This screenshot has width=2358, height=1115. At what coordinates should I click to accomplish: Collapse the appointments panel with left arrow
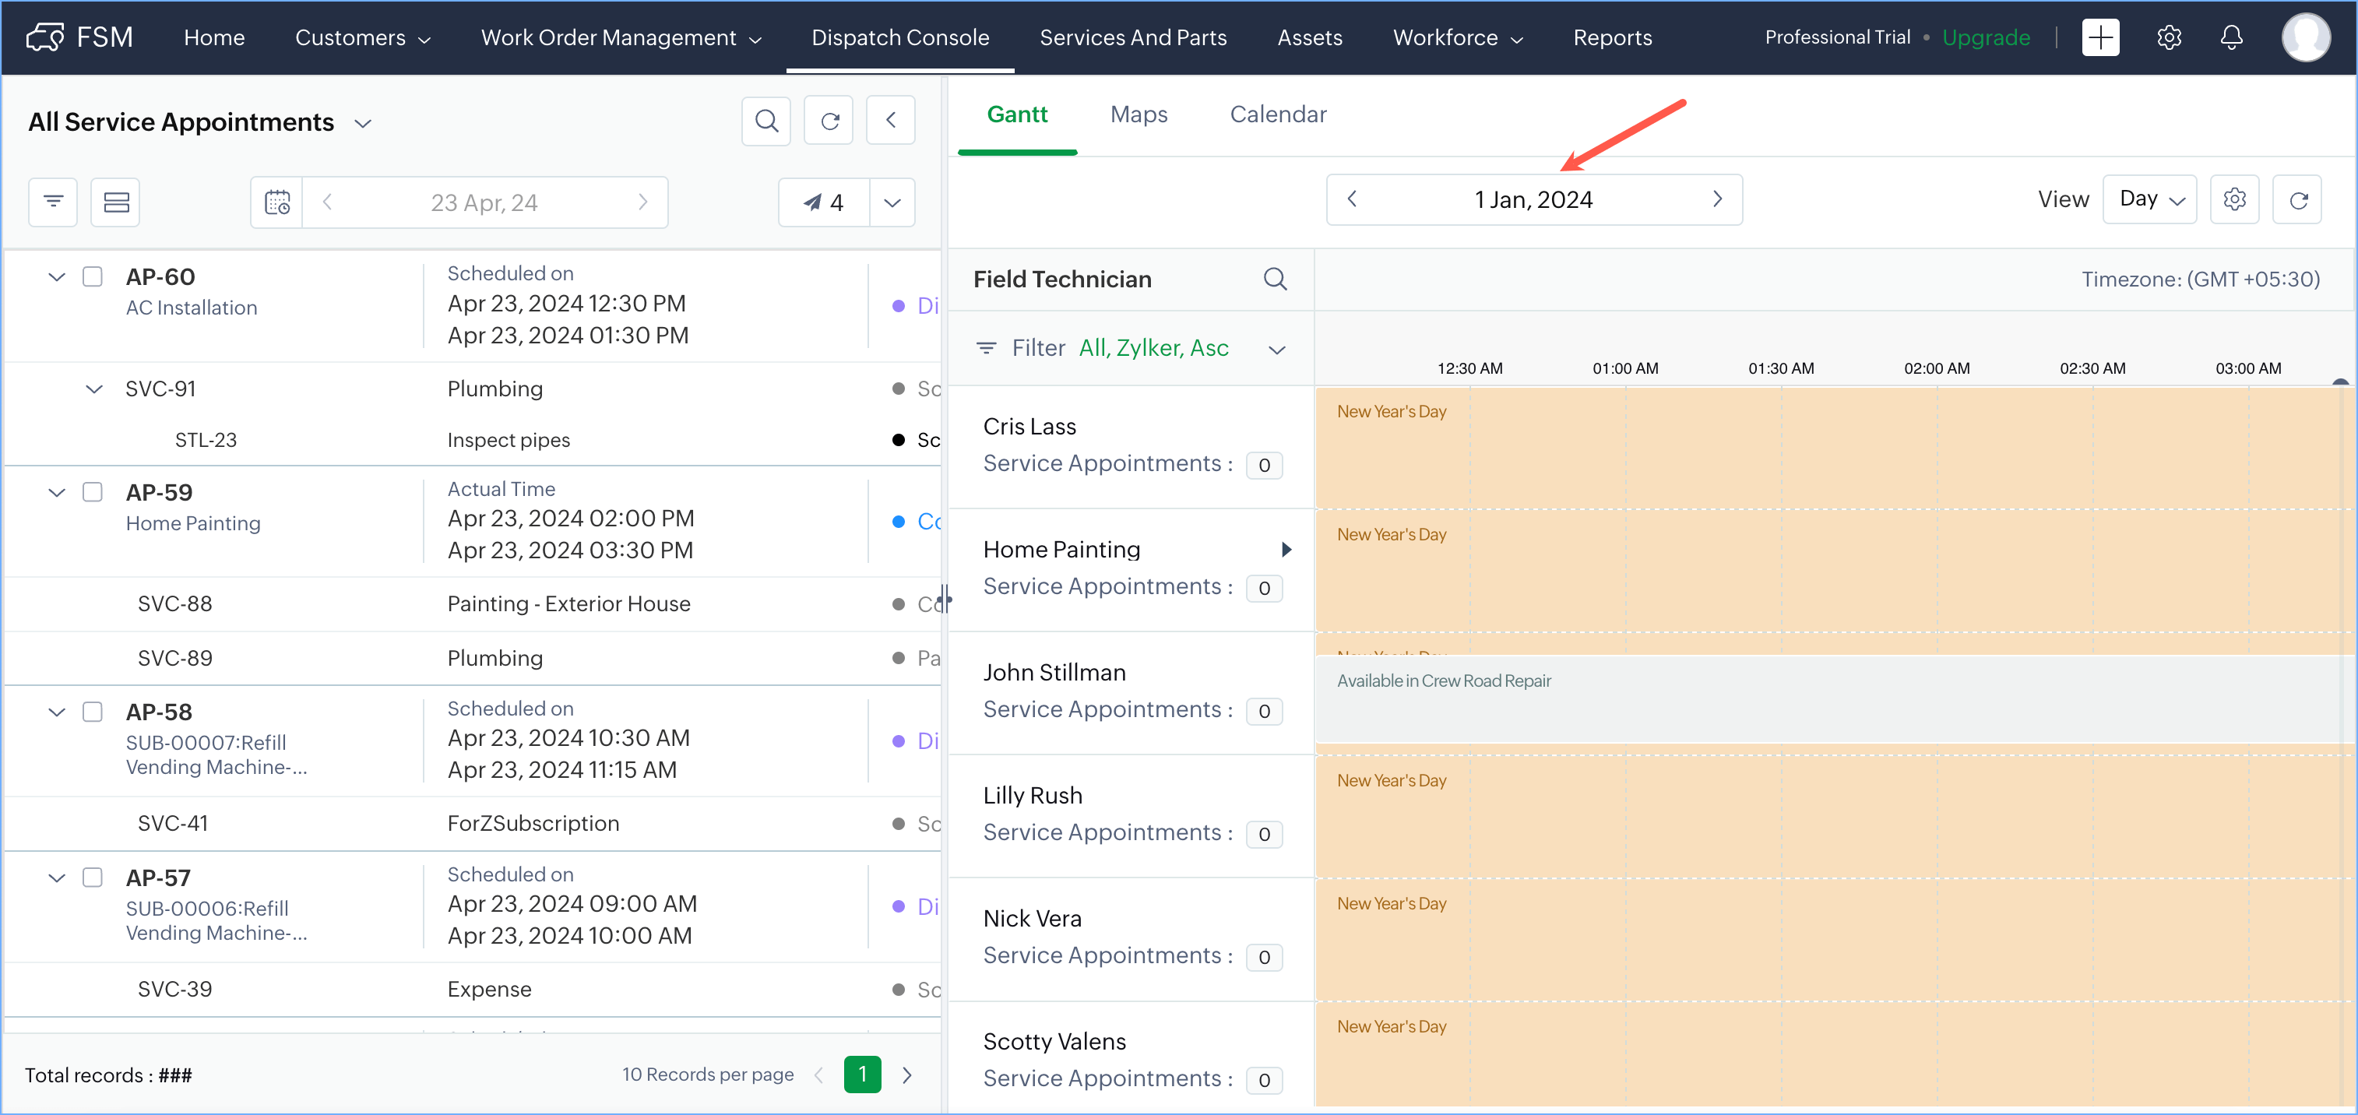[x=891, y=121]
